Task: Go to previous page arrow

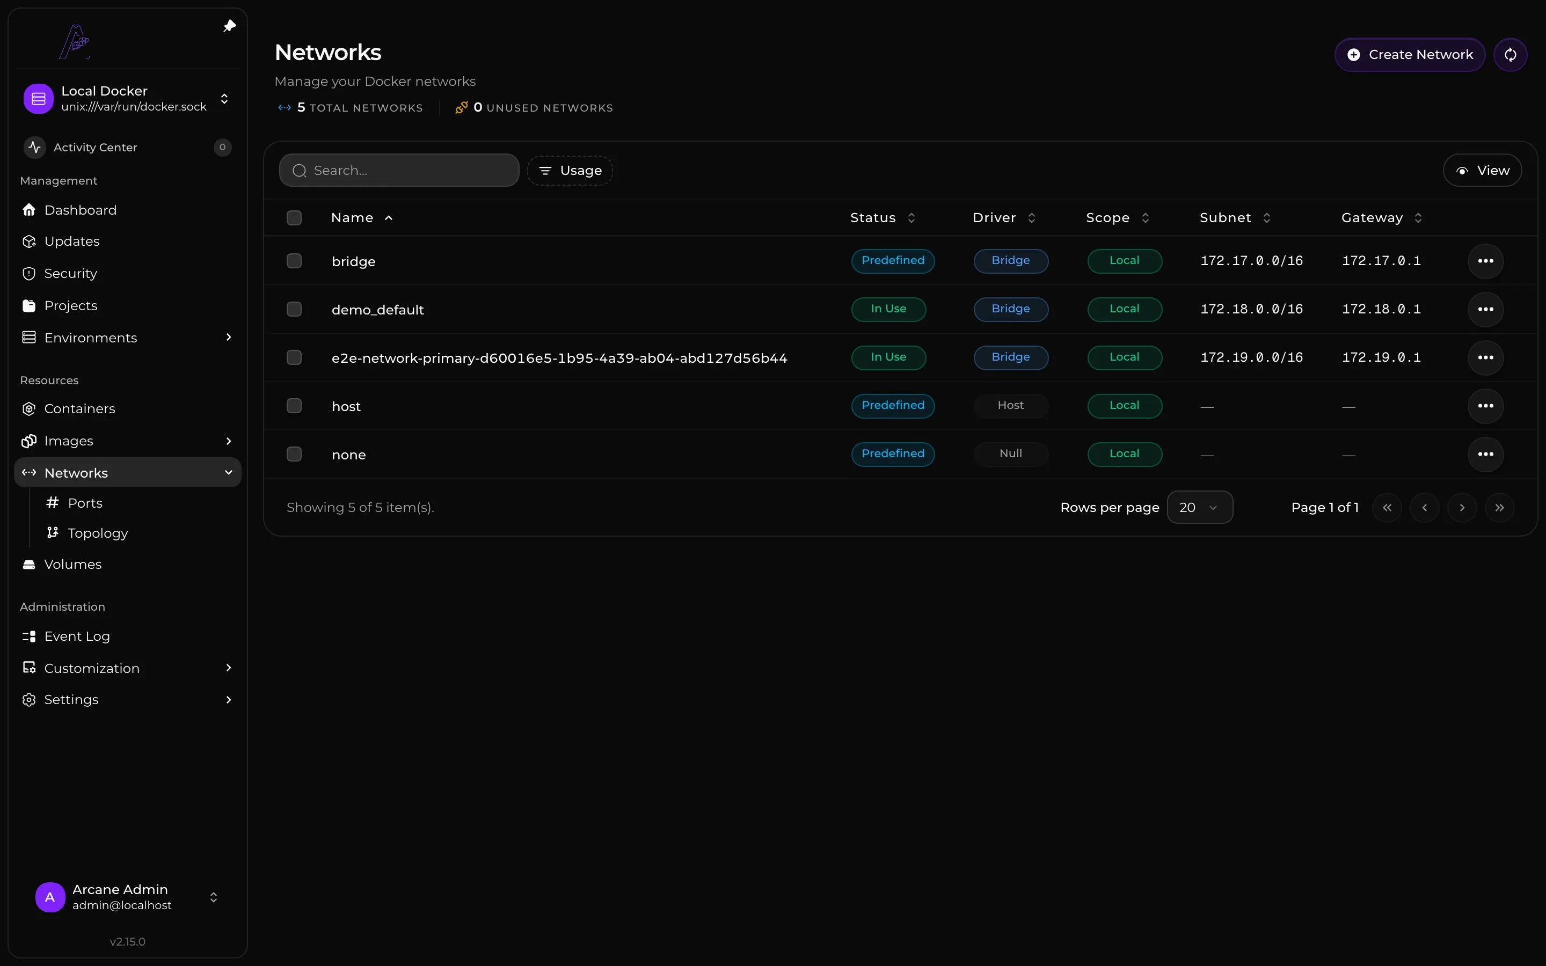Action: click(1425, 508)
